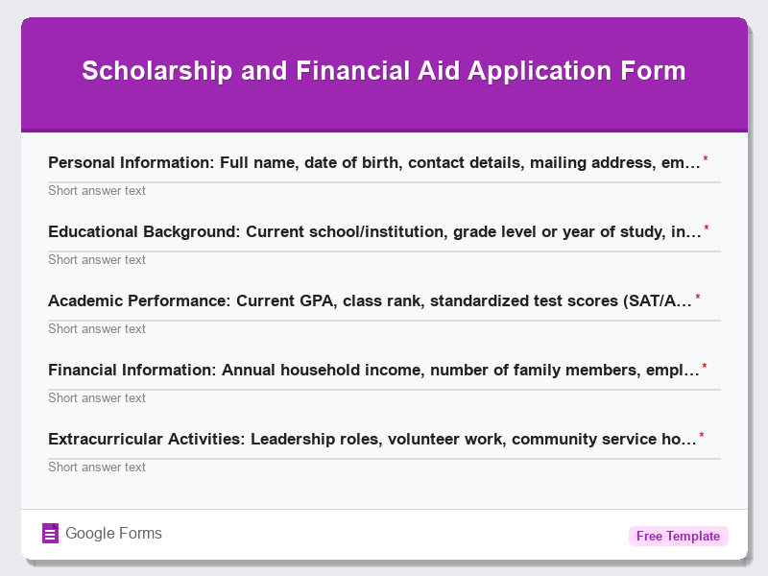Image resolution: width=768 pixels, height=576 pixels.
Task: Click the Personal Information question label
Action: pyautogui.click(x=374, y=162)
